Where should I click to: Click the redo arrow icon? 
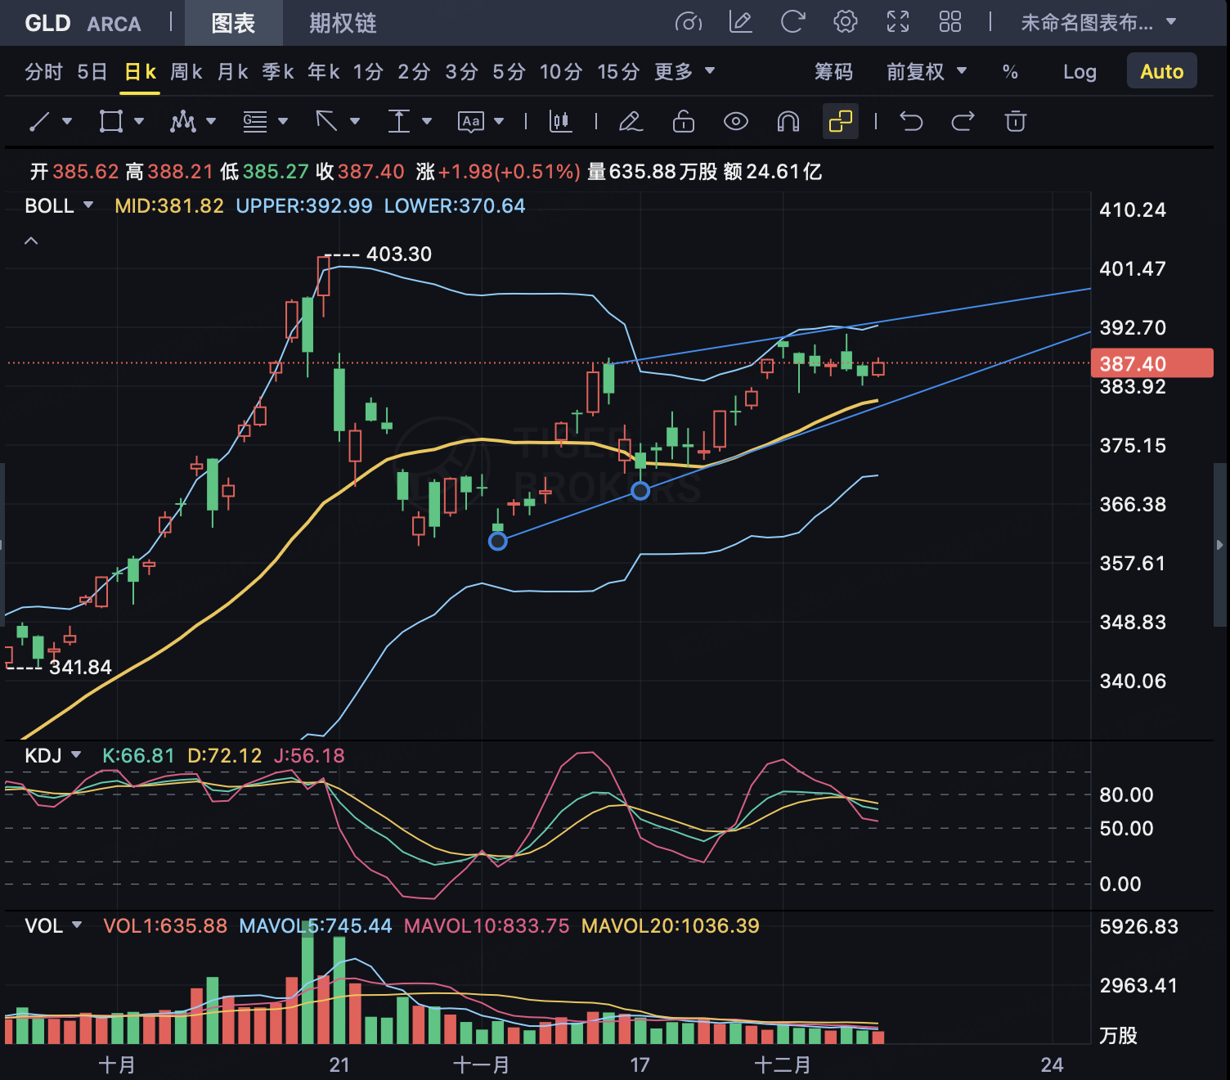coord(963,122)
